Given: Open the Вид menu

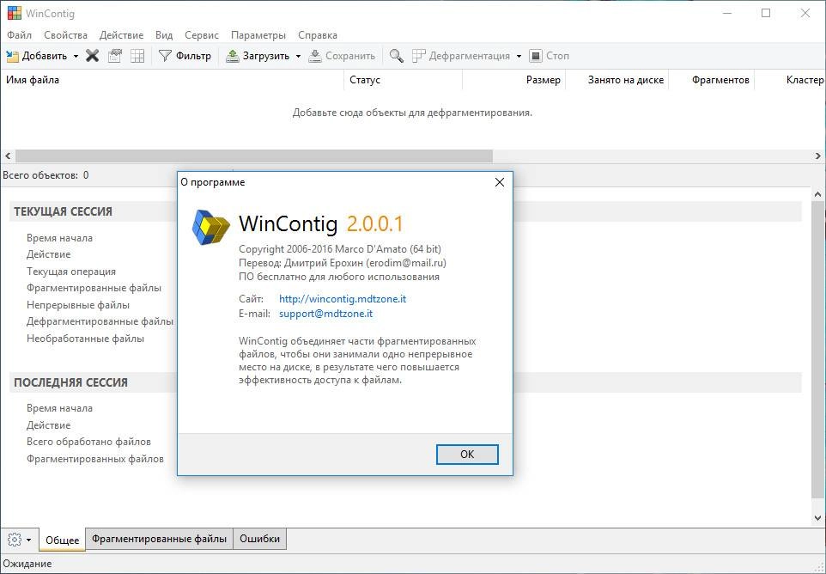Looking at the screenshot, I should pos(164,35).
